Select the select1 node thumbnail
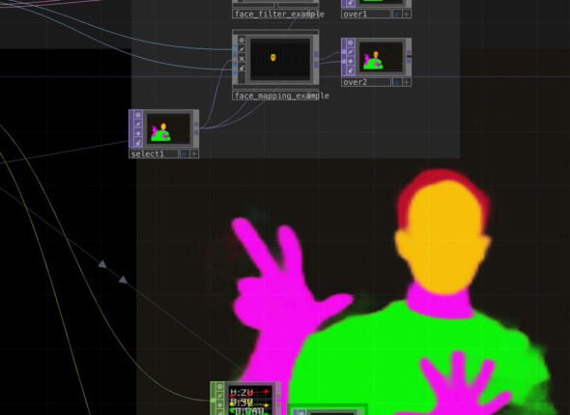 point(168,128)
